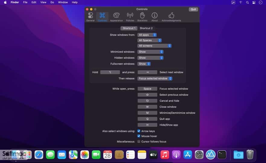Open App Store from the Dock
The image size is (266, 163).
187,155
